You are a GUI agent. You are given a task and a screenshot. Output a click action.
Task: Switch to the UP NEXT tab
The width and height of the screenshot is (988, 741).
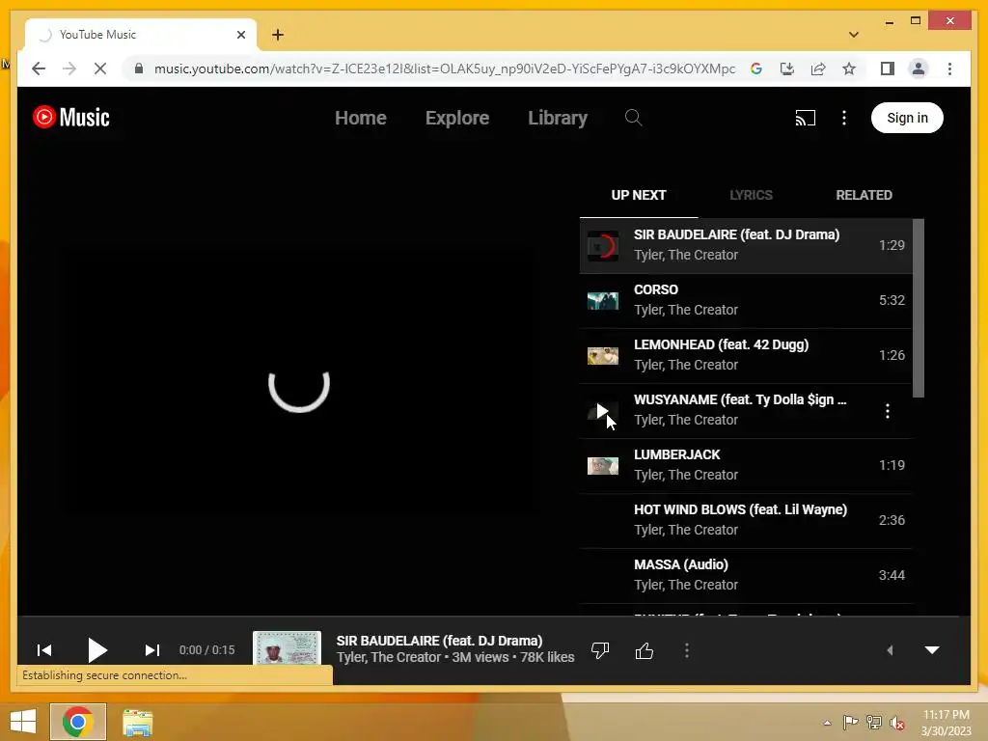point(639,195)
